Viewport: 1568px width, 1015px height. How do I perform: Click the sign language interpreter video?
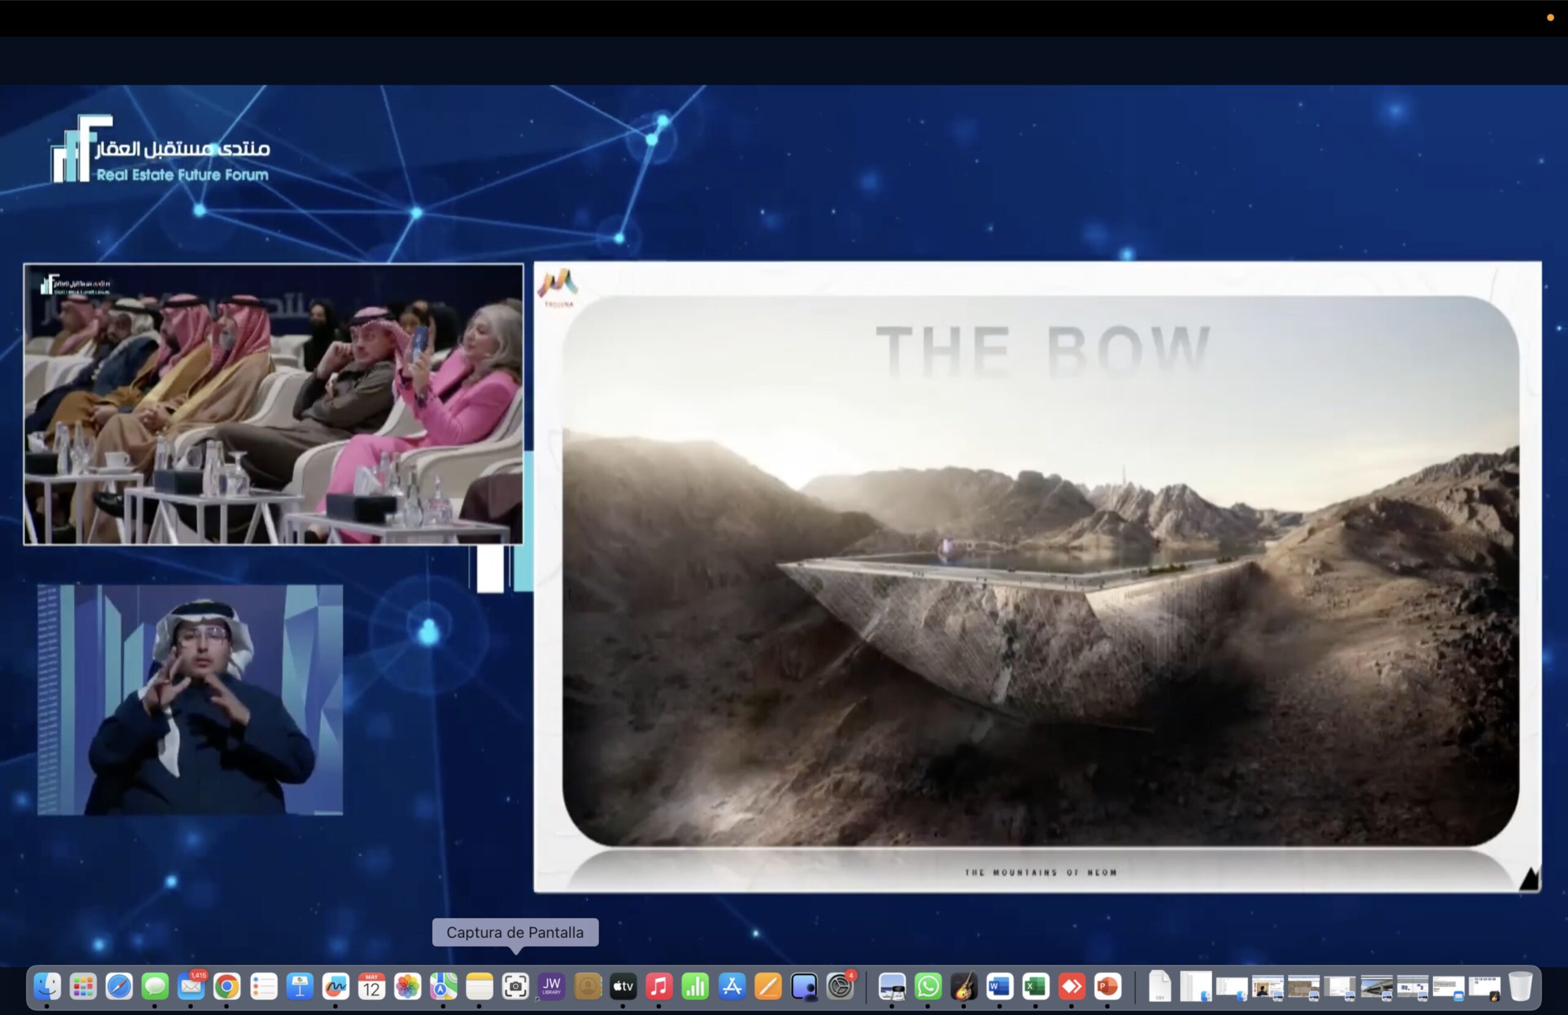pyautogui.click(x=190, y=700)
